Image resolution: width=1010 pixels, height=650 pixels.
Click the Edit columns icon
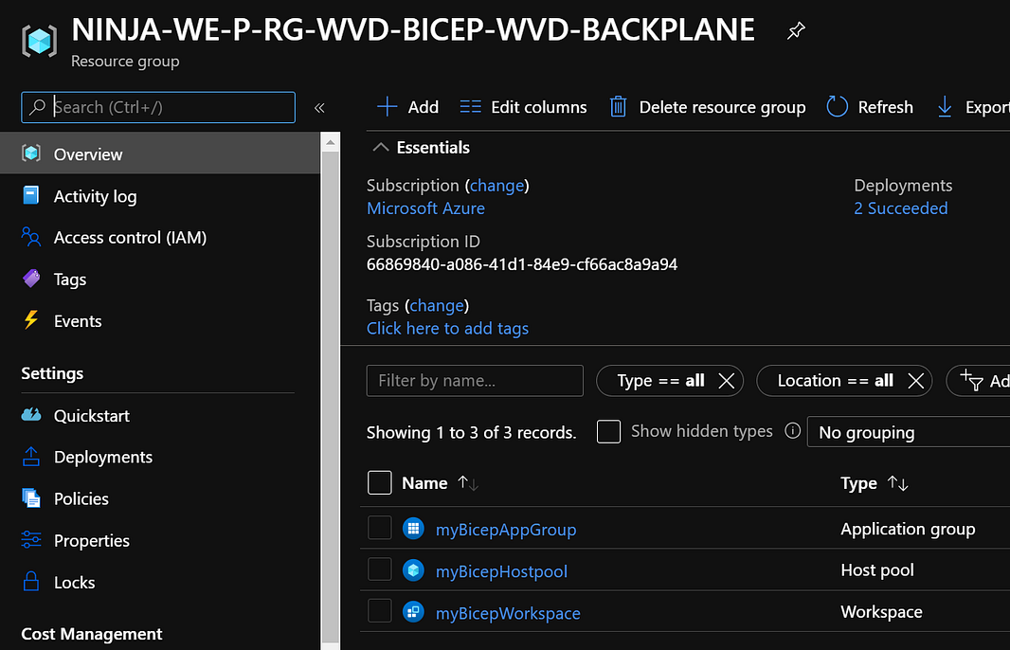pyautogui.click(x=470, y=107)
